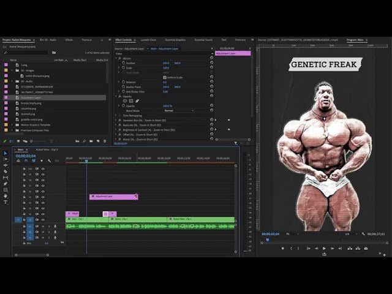Toggle animation stopwatch for Rotation
The image size is (392, 294).
pos(124,81)
